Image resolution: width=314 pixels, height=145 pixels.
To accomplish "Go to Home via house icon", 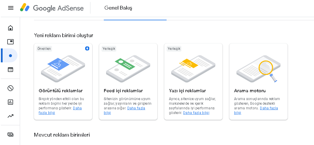I will tap(10, 28).
